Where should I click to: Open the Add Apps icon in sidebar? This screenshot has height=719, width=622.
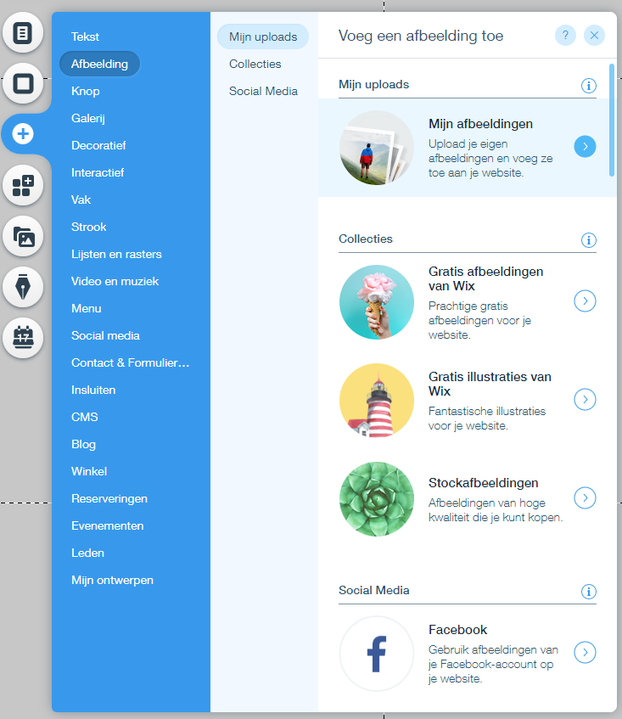click(23, 185)
